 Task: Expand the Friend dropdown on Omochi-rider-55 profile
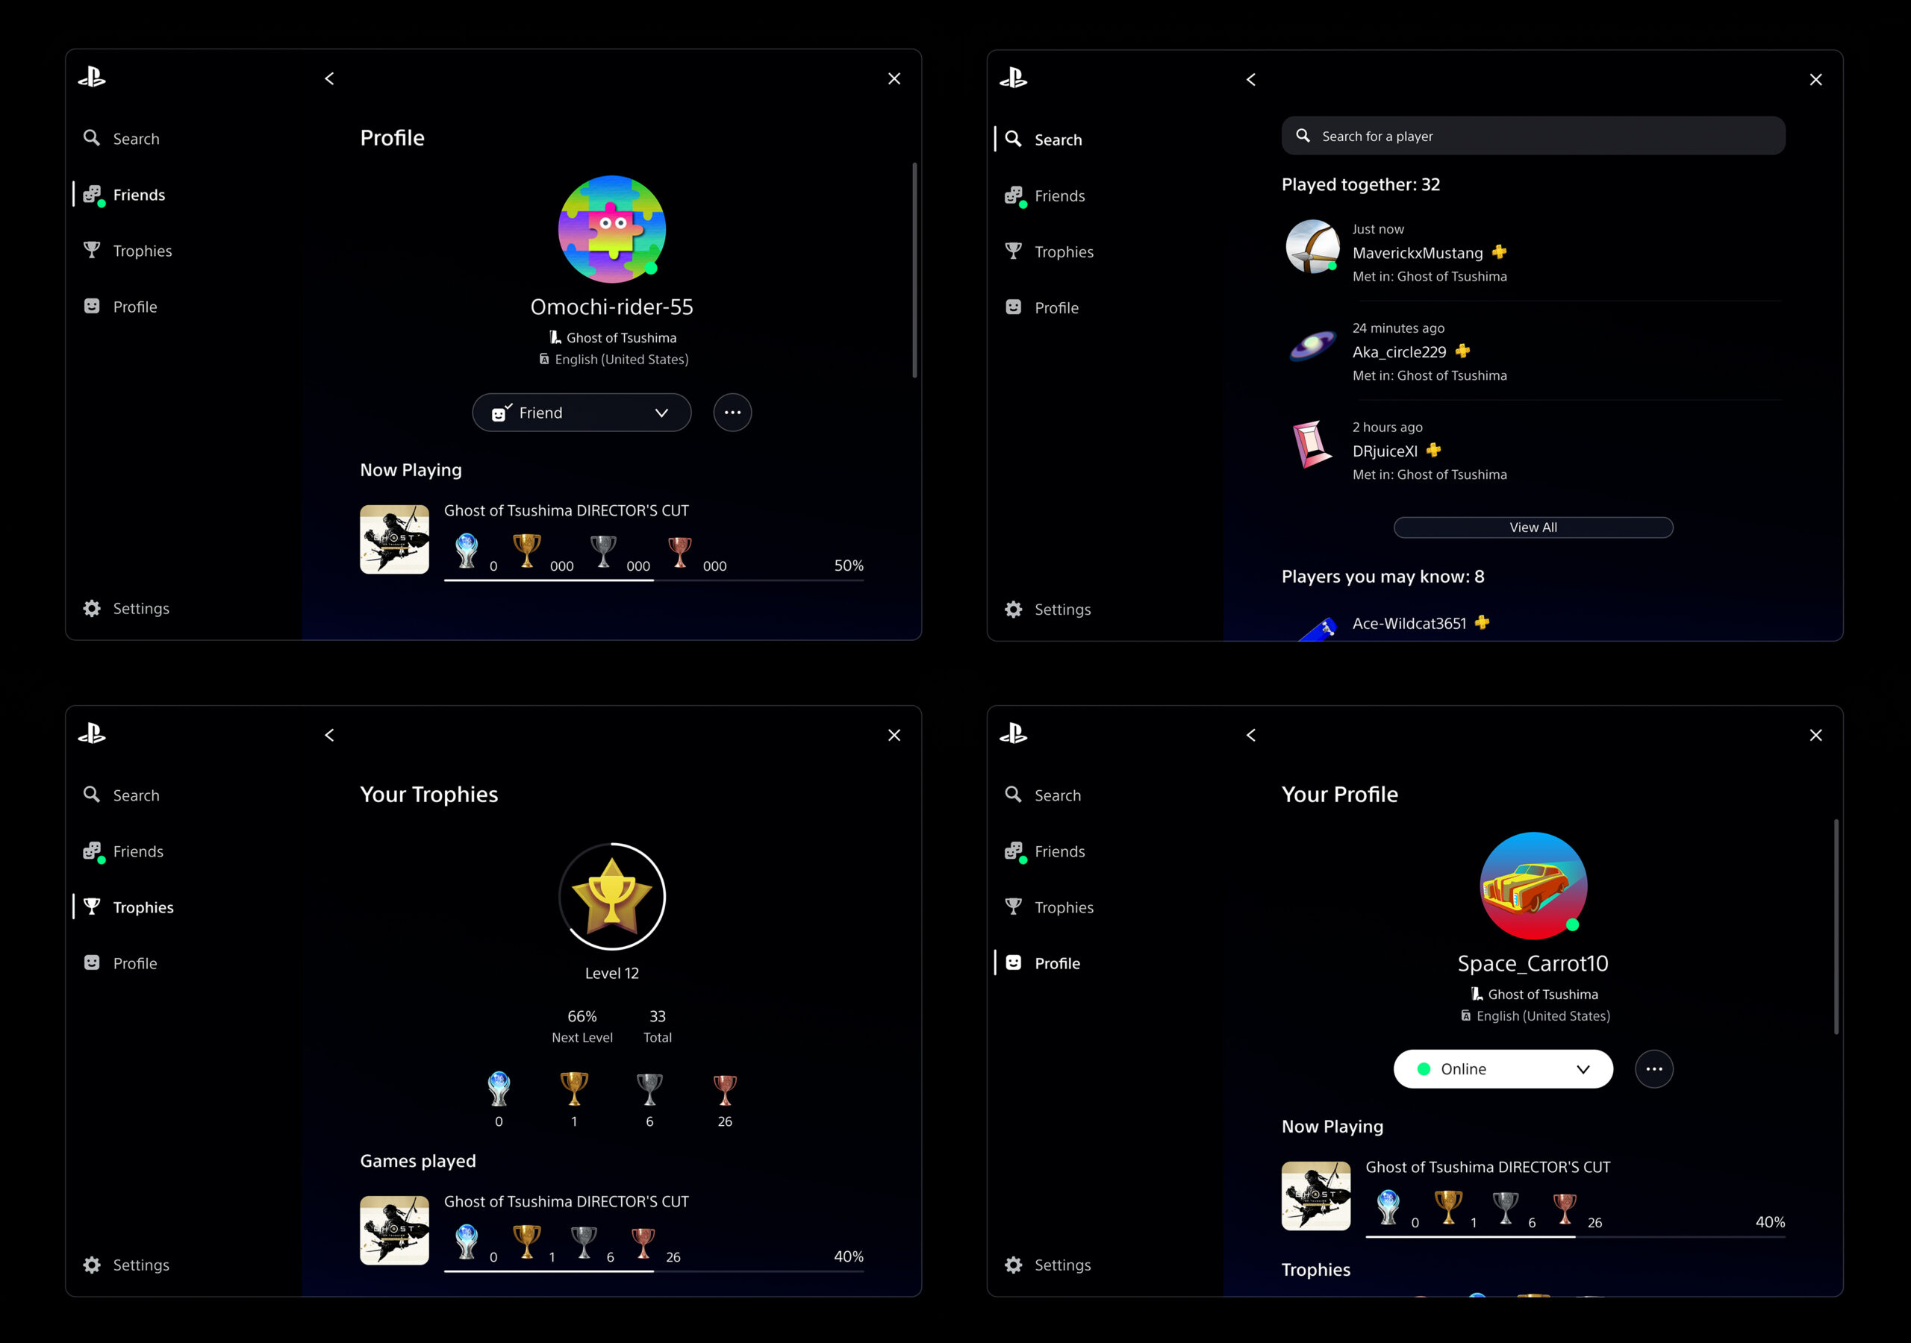click(661, 413)
